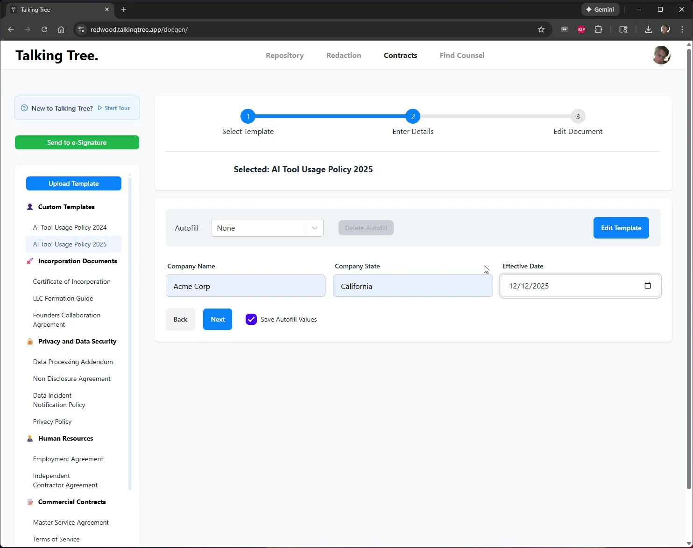This screenshot has width=693, height=548.
Task: Open a new browser tab
Action: coord(124,9)
